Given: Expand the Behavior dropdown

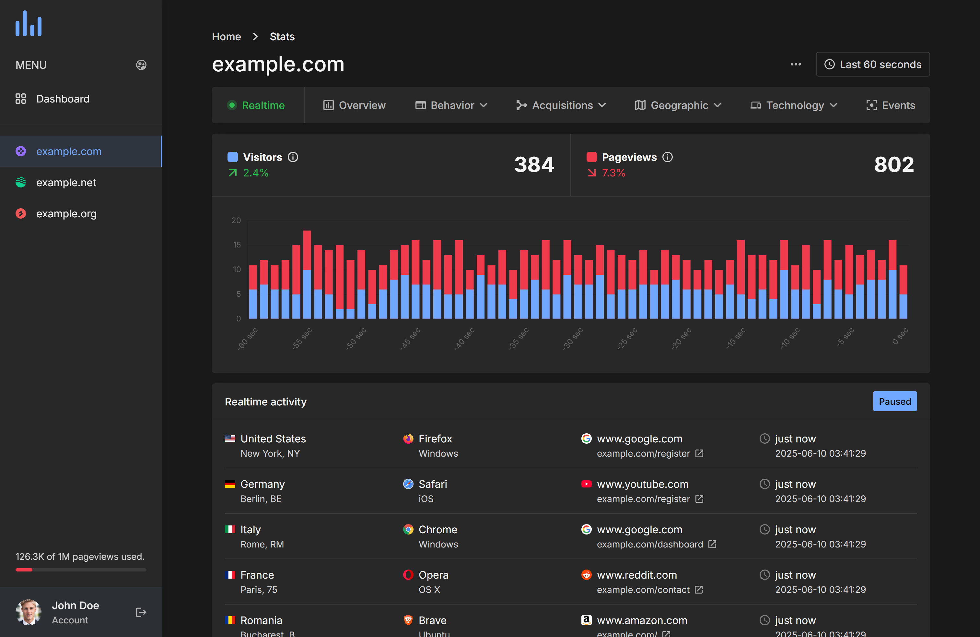Looking at the screenshot, I should pyautogui.click(x=451, y=105).
